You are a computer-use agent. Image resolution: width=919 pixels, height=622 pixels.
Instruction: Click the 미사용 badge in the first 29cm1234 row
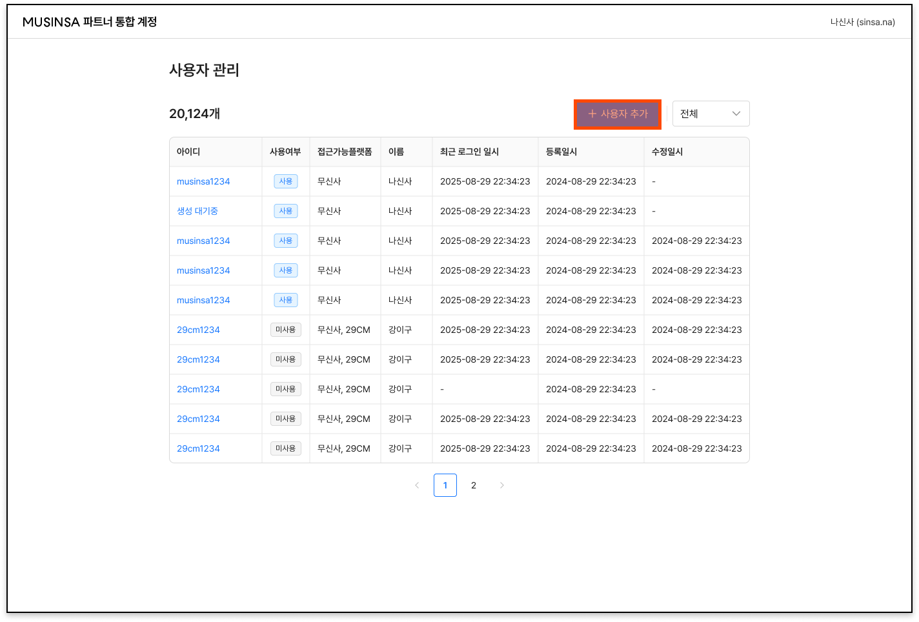[286, 330]
